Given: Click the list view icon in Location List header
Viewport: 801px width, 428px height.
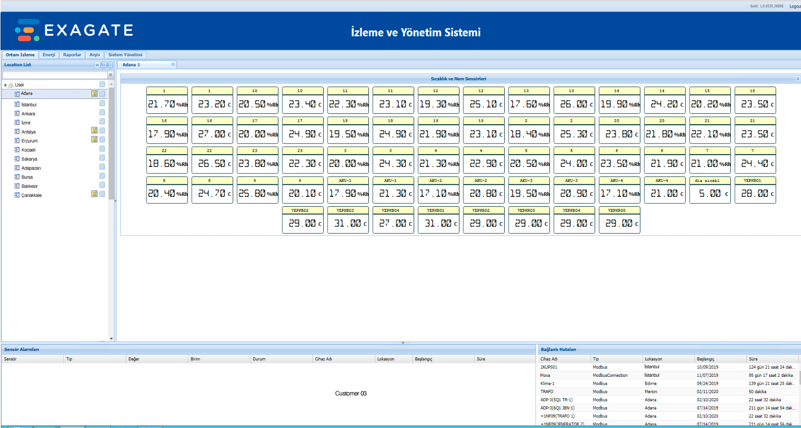Looking at the screenshot, I should click(x=110, y=65).
